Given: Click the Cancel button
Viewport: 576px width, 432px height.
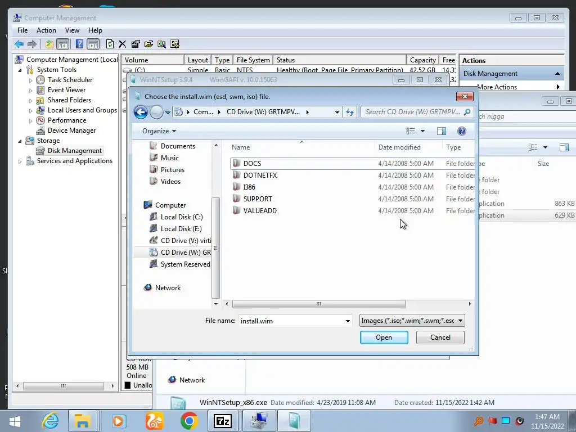Looking at the screenshot, I should coord(440,337).
